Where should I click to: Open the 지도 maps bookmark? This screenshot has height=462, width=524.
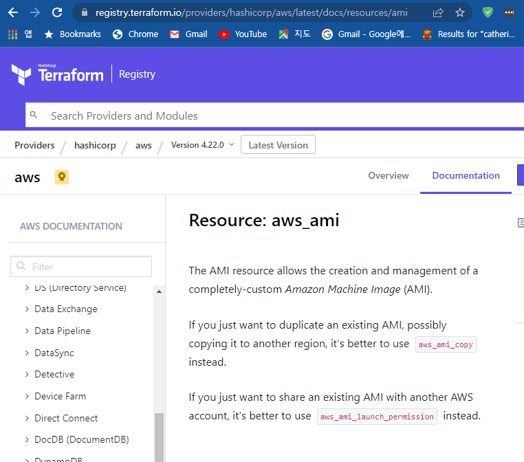295,34
